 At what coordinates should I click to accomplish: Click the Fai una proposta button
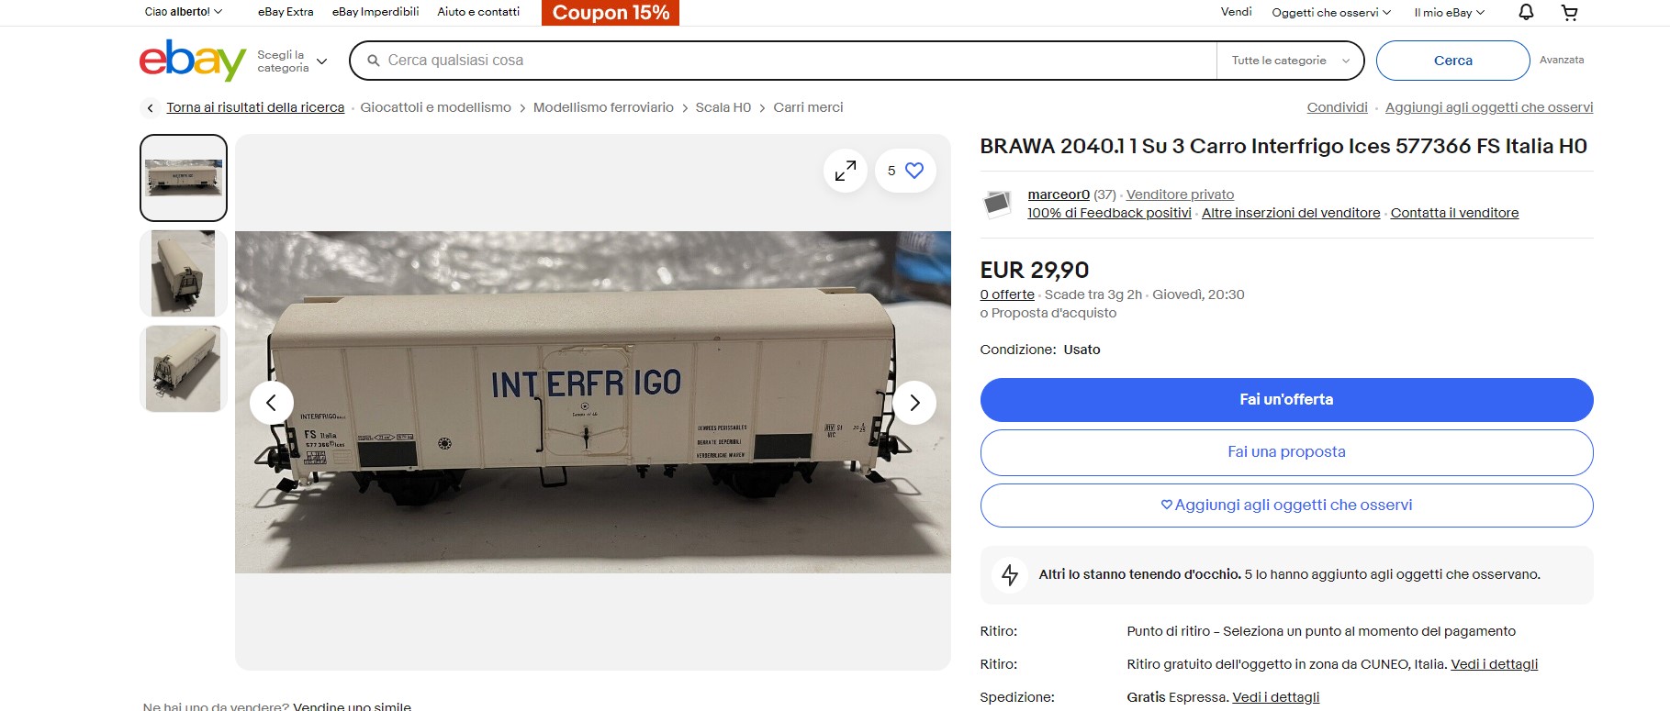coord(1286,452)
